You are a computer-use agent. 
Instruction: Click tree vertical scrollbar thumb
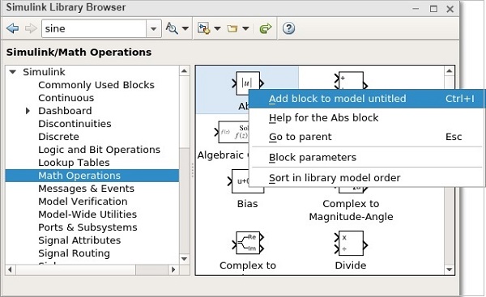point(184,112)
